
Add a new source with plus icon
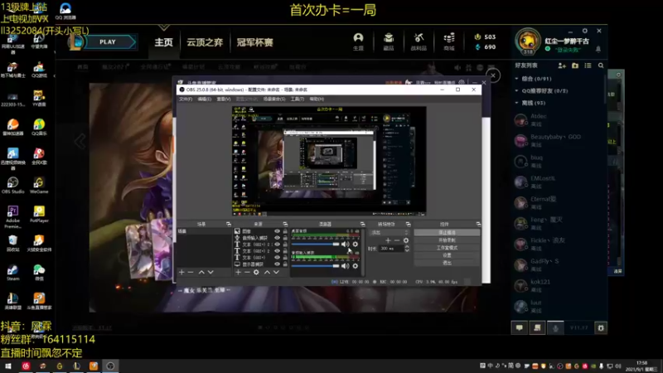tap(238, 273)
